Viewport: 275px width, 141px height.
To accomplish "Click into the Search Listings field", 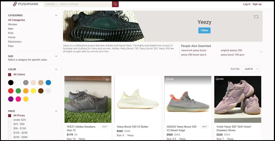I will click(85, 4).
